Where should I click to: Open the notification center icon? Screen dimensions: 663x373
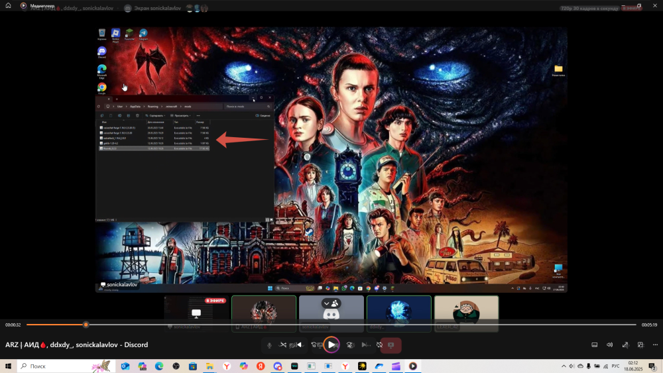[x=652, y=366]
